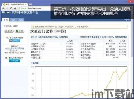Click the last data point on price chart
Image resolution: width=134 pixels, height=99 pixels.
[x=127, y=70]
